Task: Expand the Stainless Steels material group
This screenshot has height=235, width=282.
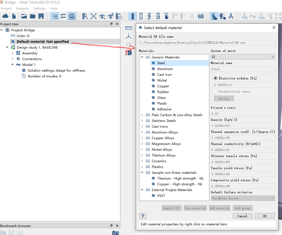Action: [x=142, y=121]
